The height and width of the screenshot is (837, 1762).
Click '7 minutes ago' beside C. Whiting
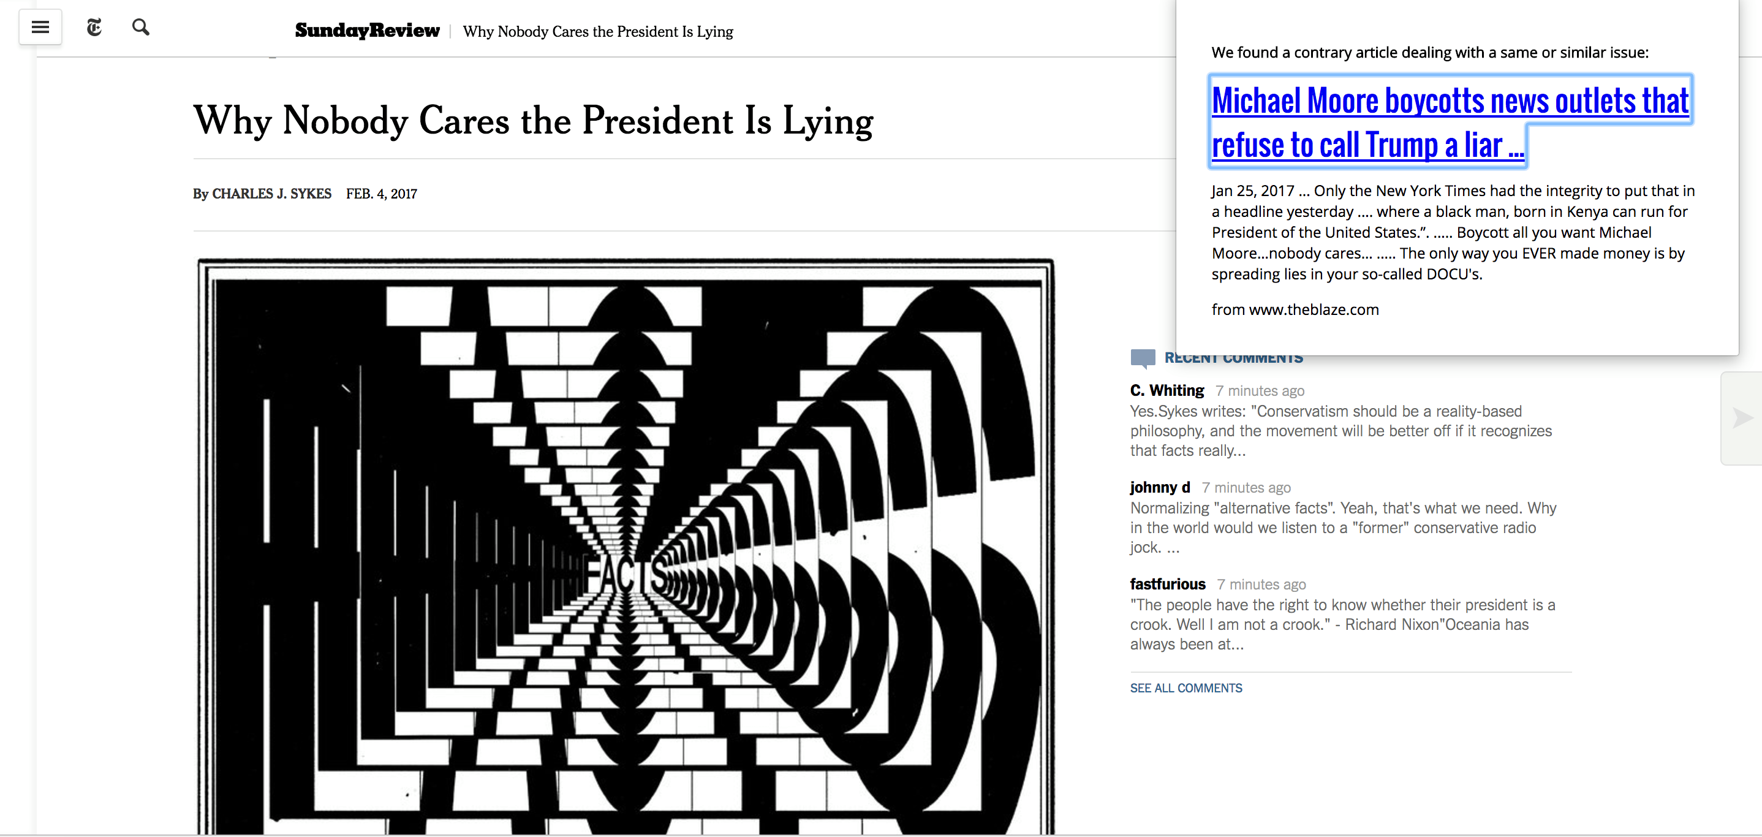click(x=1259, y=391)
